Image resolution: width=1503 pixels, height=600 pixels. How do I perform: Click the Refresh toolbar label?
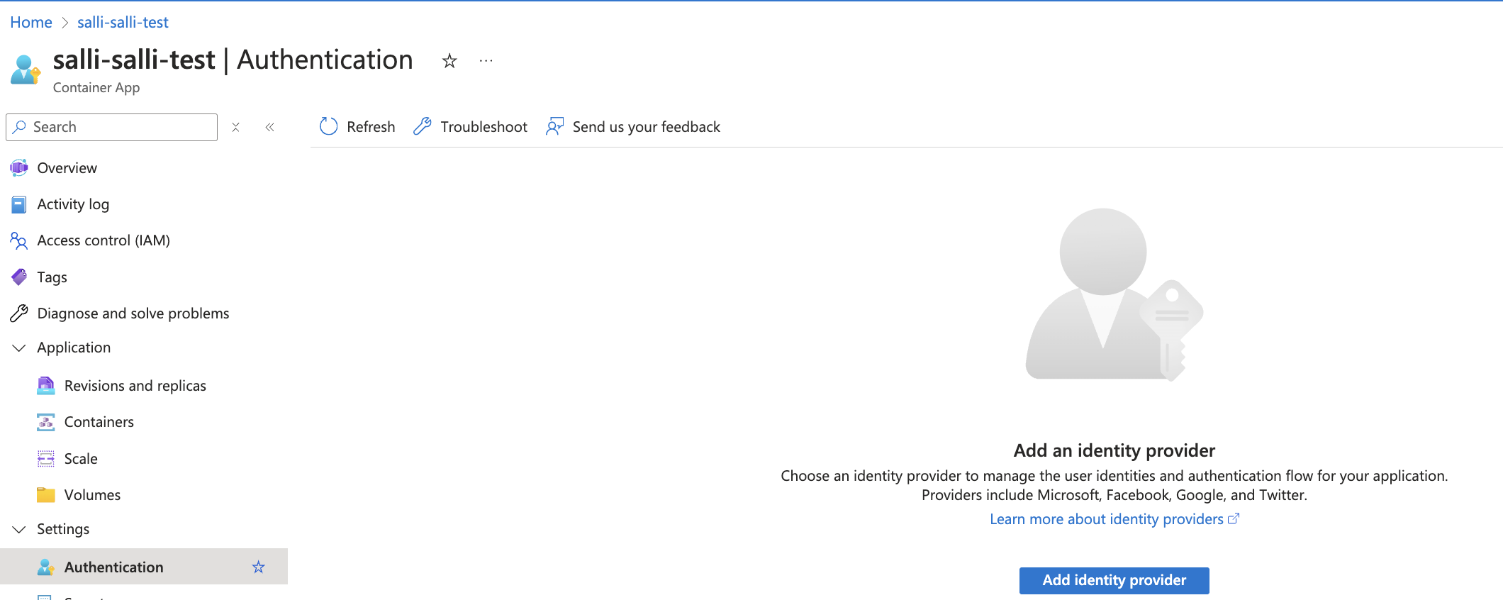click(x=371, y=127)
